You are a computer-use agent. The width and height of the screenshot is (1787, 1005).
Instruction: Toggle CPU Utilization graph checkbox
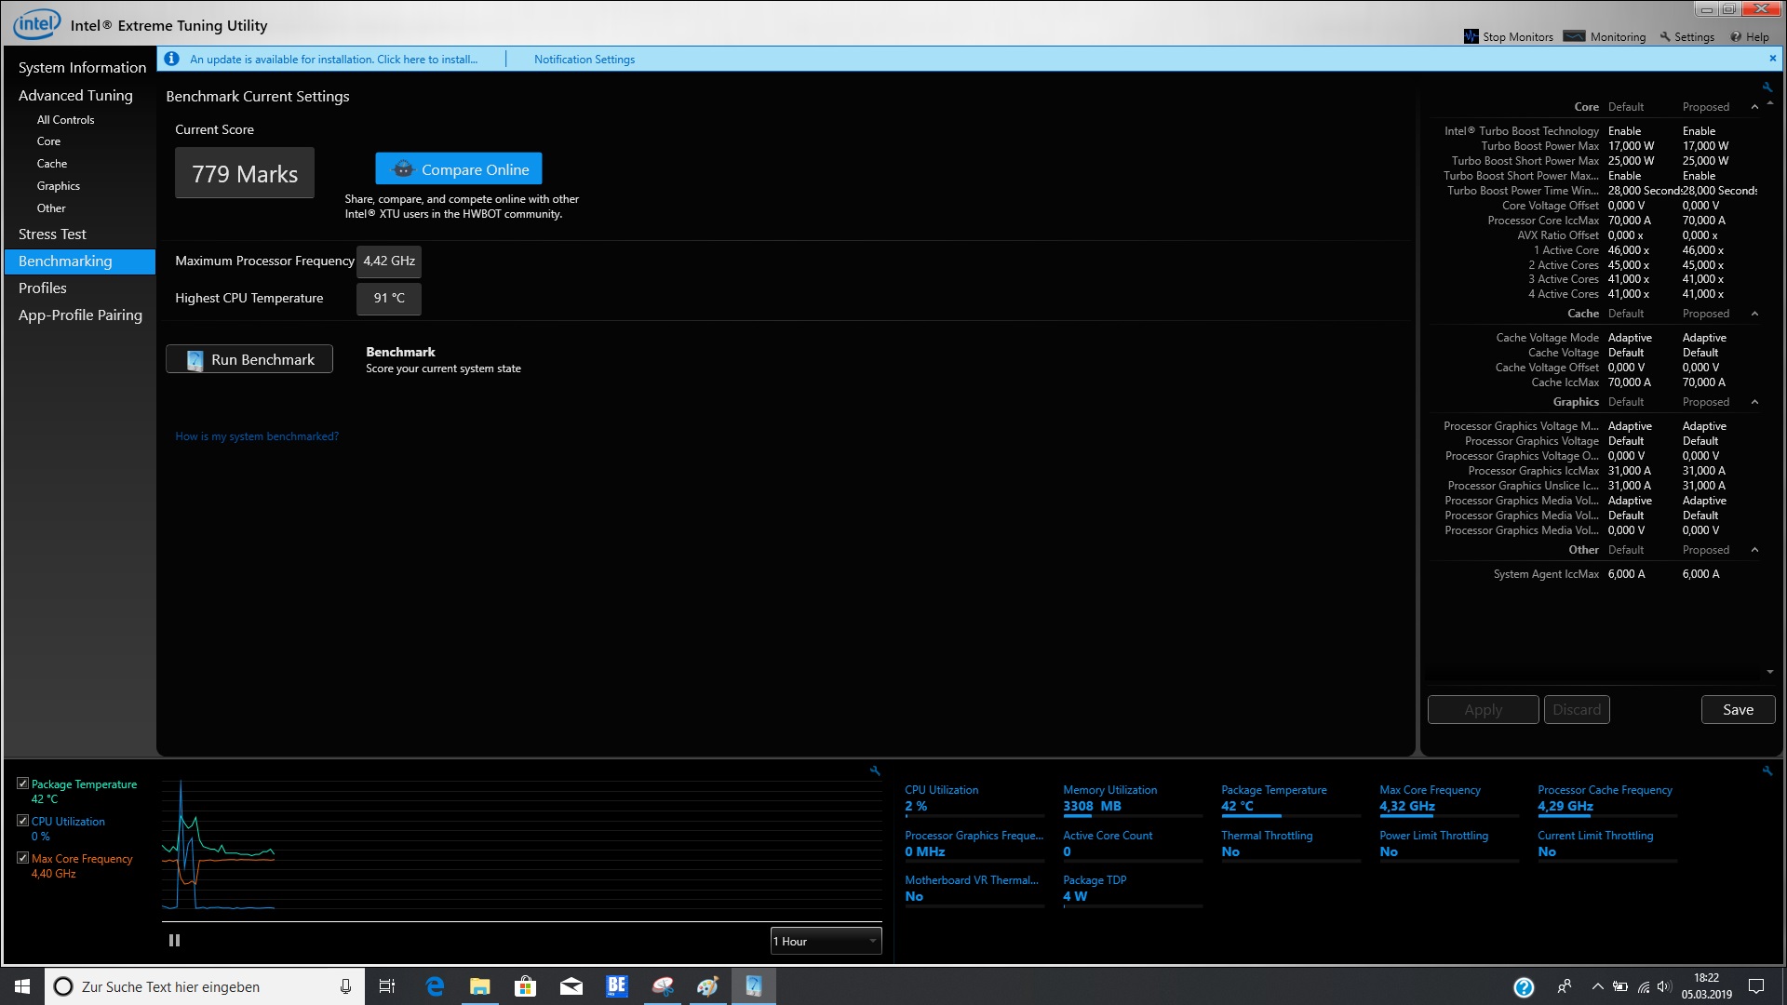[x=22, y=821]
